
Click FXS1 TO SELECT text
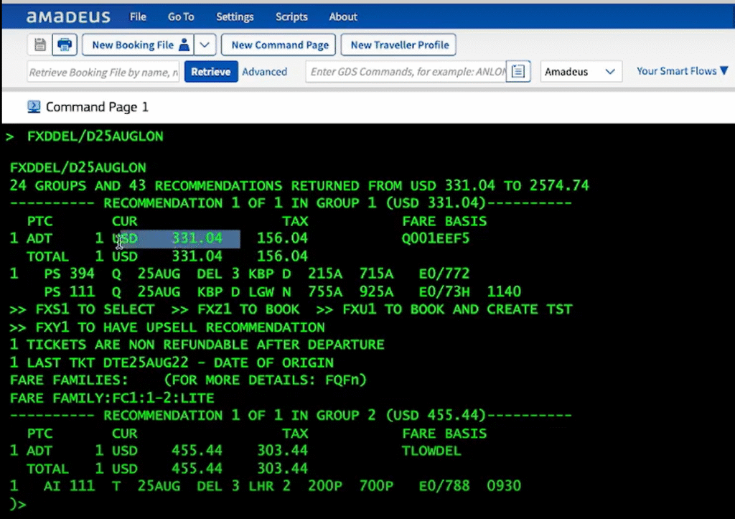tap(95, 309)
